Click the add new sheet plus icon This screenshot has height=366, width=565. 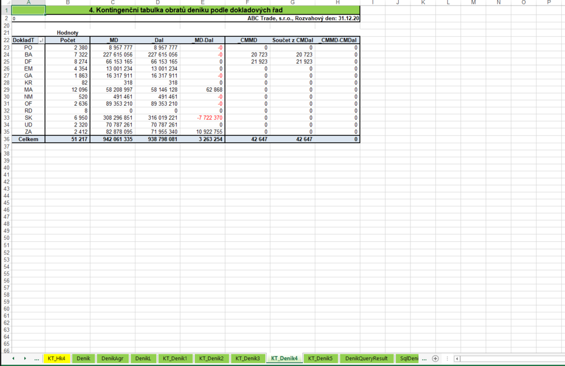435,358
